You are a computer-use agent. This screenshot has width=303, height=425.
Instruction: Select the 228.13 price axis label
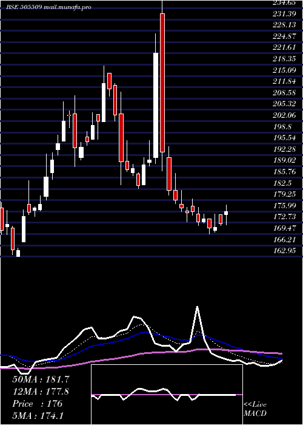point(284,25)
